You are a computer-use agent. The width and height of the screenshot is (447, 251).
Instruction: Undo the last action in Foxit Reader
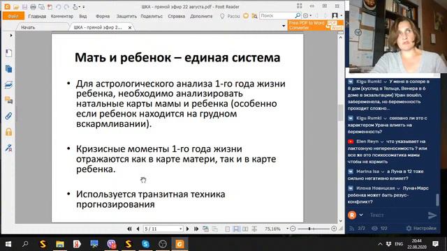pyautogui.click(x=59, y=6)
